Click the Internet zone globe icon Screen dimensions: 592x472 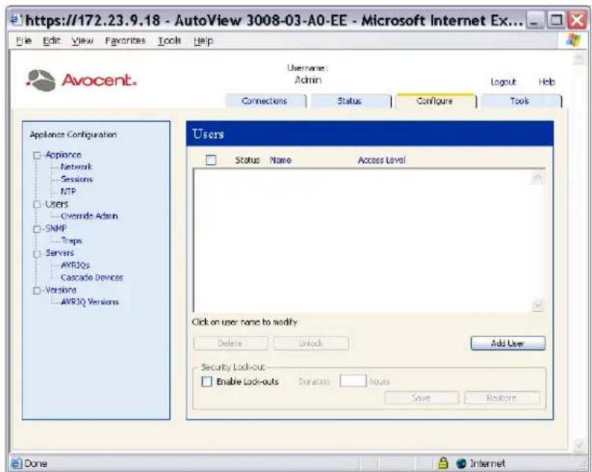coord(461,463)
